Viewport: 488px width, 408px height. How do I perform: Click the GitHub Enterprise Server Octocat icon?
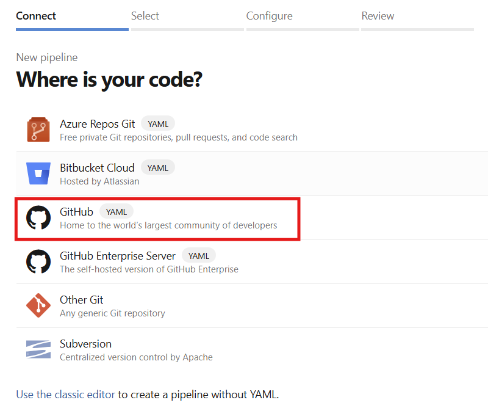click(x=38, y=262)
